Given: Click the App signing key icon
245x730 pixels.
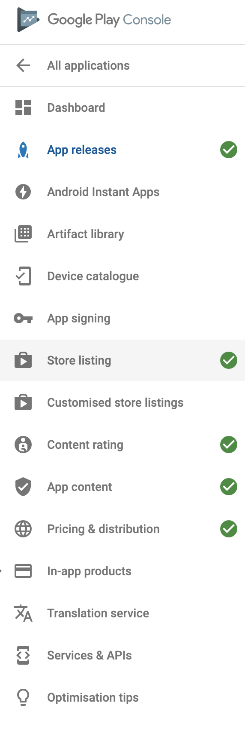Looking at the screenshot, I should (23, 318).
